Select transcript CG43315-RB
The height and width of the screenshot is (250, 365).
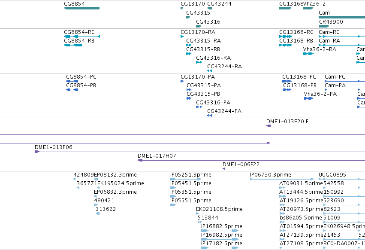(189, 54)
